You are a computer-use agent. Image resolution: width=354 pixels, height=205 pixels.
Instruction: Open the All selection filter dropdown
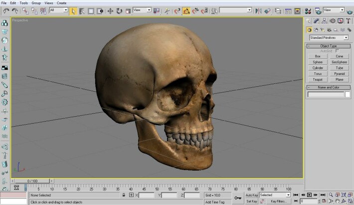coord(59,10)
